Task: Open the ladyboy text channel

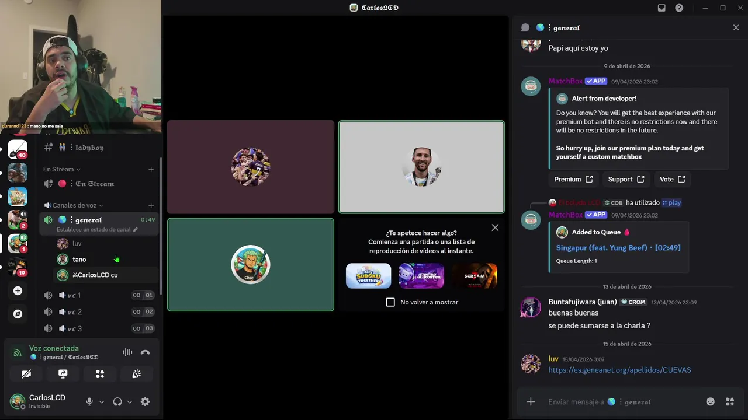Action: tap(99, 148)
